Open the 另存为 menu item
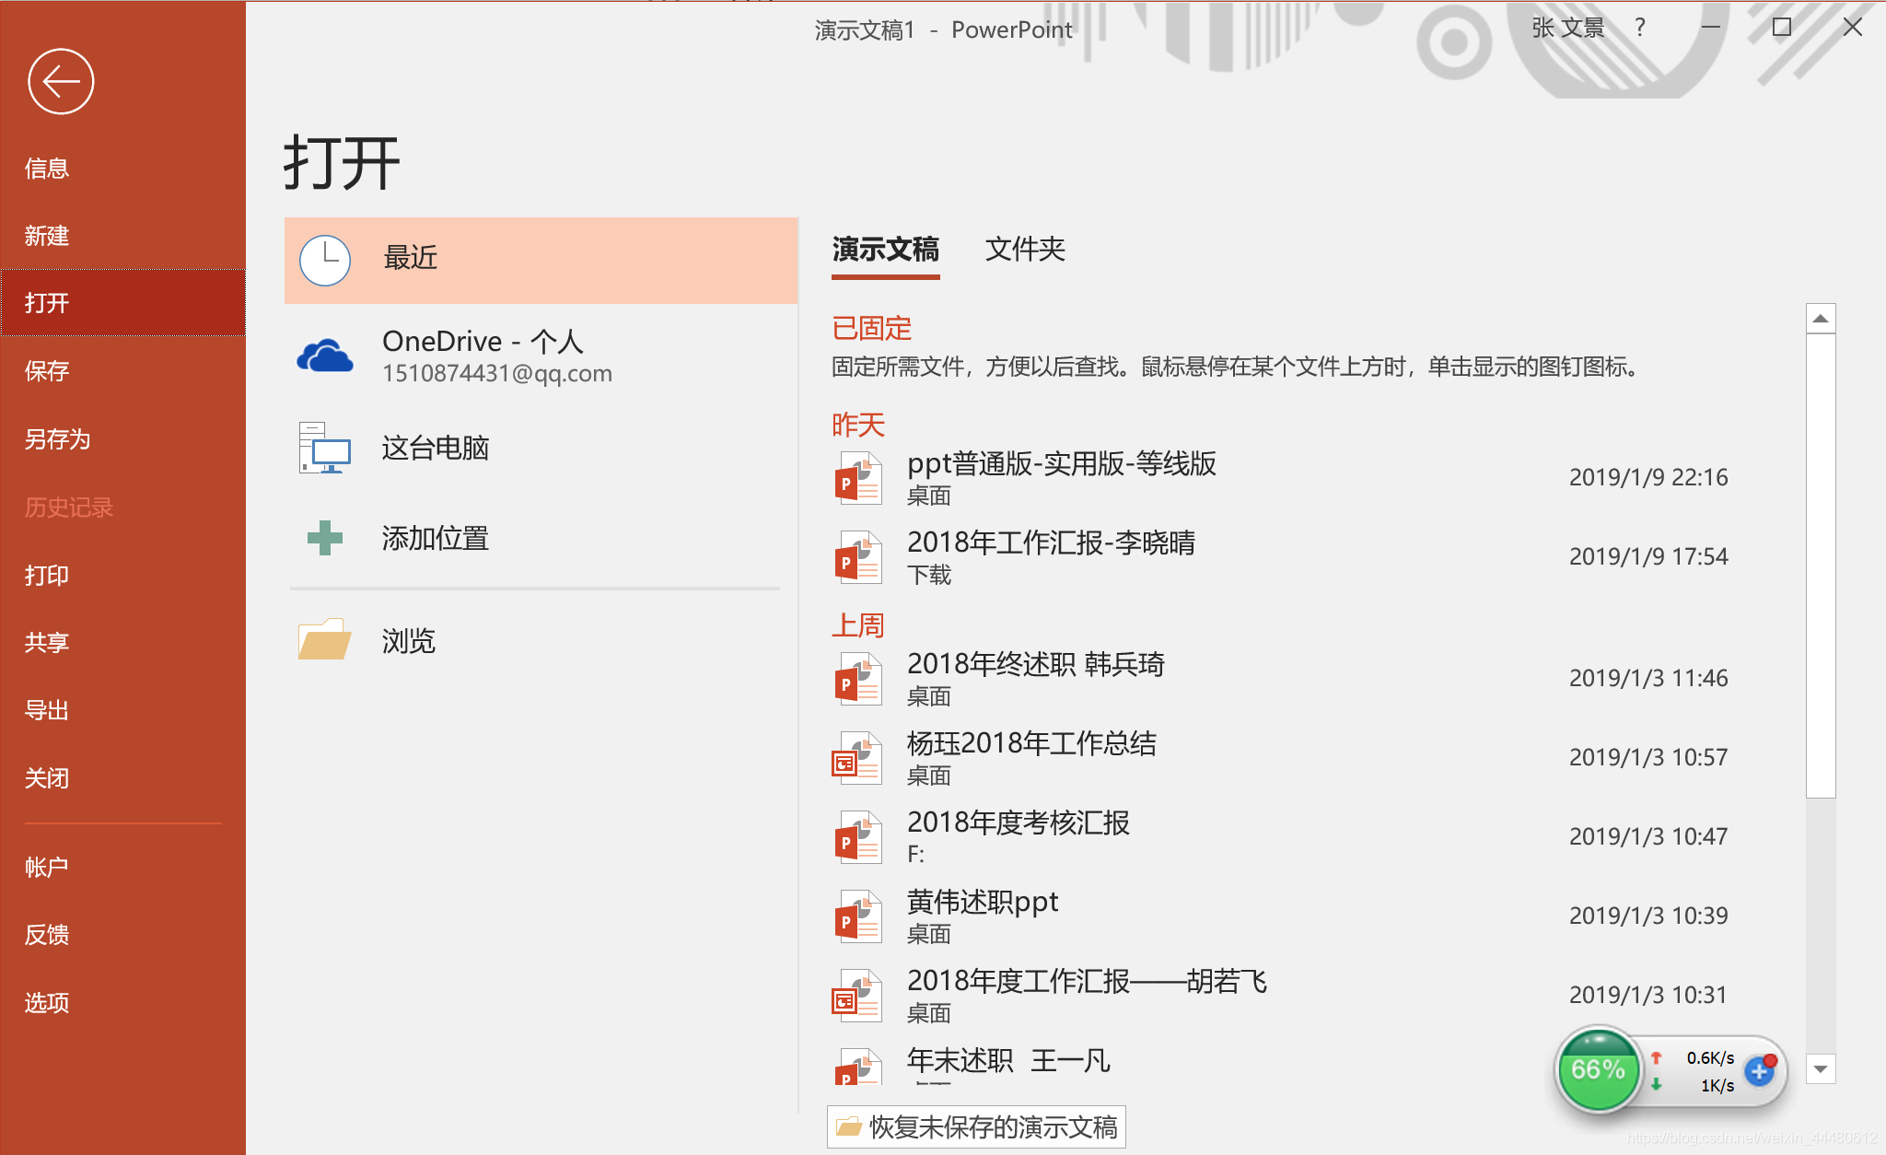The height and width of the screenshot is (1155, 1886). tap(57, 439)
